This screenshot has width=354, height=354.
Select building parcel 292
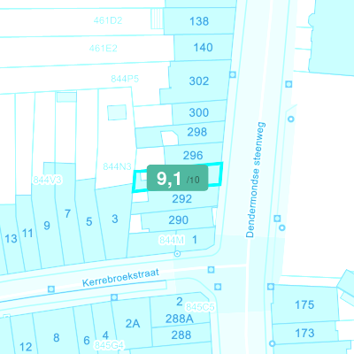coord(182,199)
